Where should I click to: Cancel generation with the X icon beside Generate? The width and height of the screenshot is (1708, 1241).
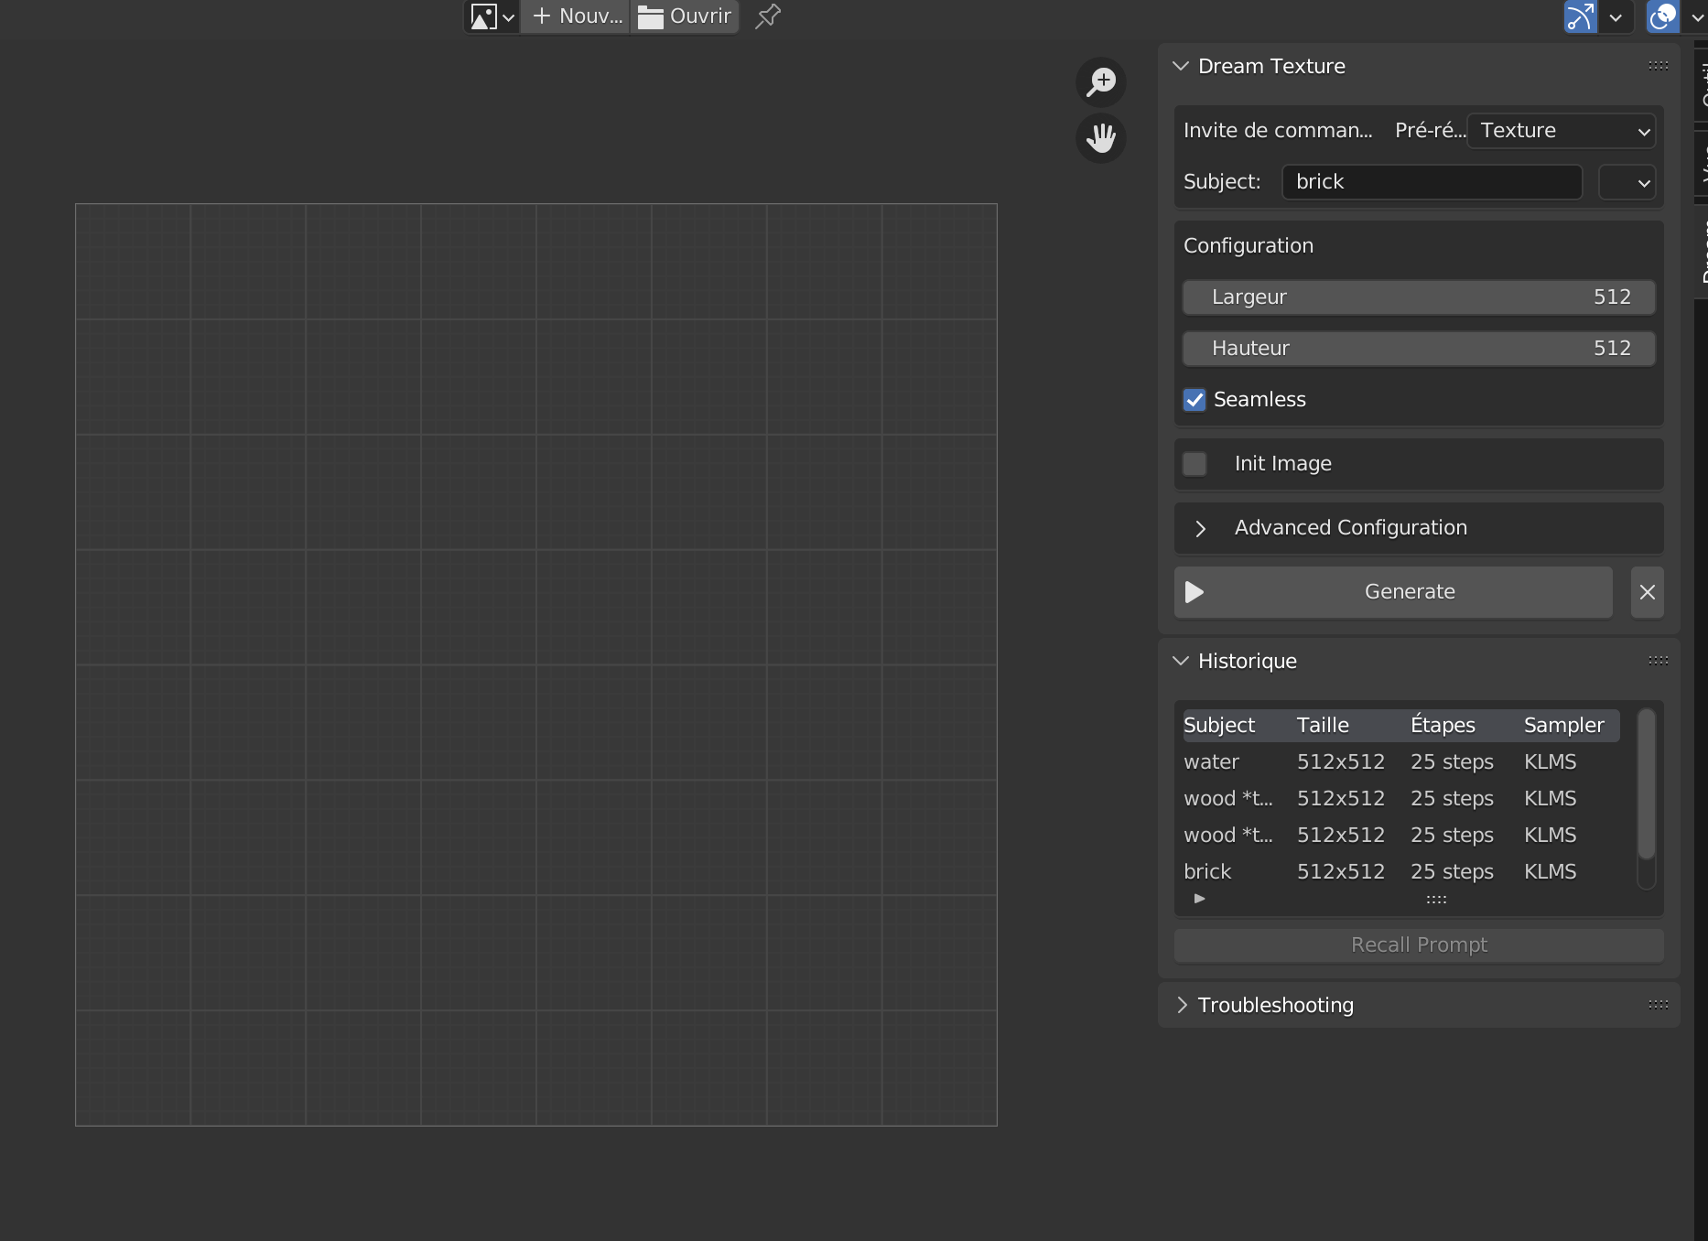pyautogui.click(x=1647, y=592)
